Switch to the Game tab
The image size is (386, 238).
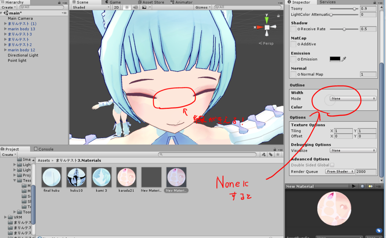[x=113, y=2]
